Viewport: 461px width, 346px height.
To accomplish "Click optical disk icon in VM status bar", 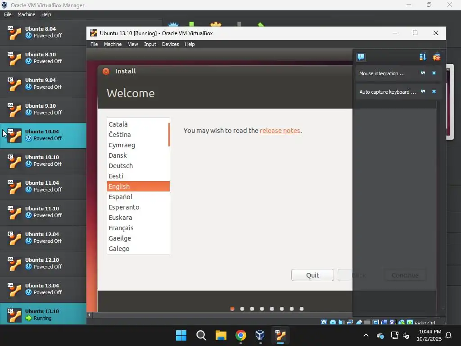I will [333, 323].
